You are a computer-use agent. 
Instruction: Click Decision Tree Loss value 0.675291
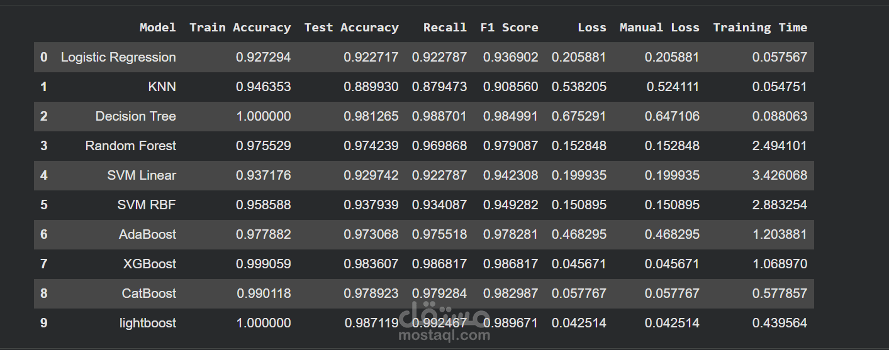tap(579, 116)
